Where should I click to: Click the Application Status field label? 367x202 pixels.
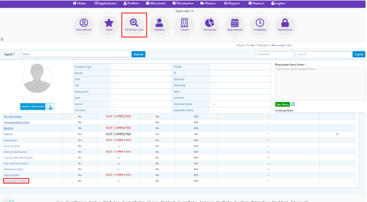pos(183,110)
